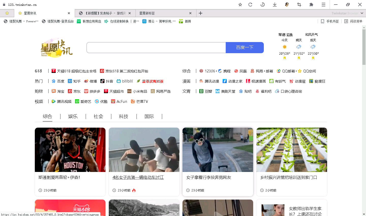Bookmark this page with the star icon
This screenshot has width=366, height=216.
pos(240,5)
